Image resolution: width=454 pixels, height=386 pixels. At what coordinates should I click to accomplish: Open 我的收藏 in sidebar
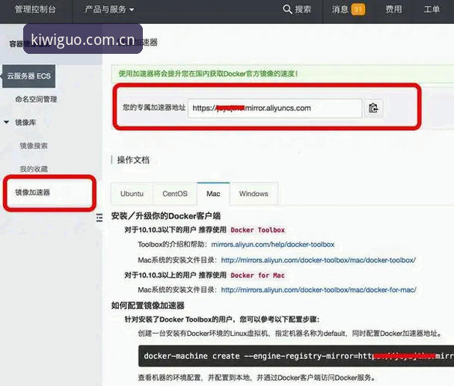click(34, 169)
